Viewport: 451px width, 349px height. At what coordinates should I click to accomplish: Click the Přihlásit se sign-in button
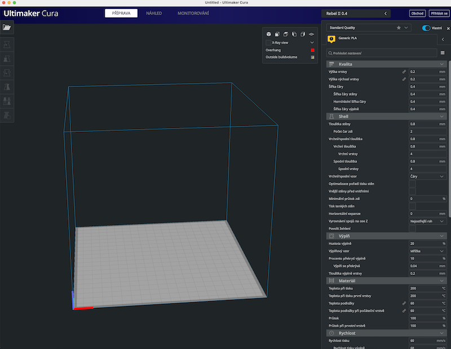pyautogui.click(x=439, y=13)
